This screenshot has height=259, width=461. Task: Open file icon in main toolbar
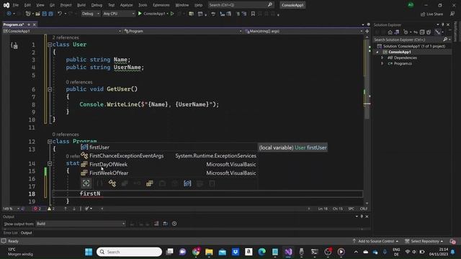pos(37,14)
